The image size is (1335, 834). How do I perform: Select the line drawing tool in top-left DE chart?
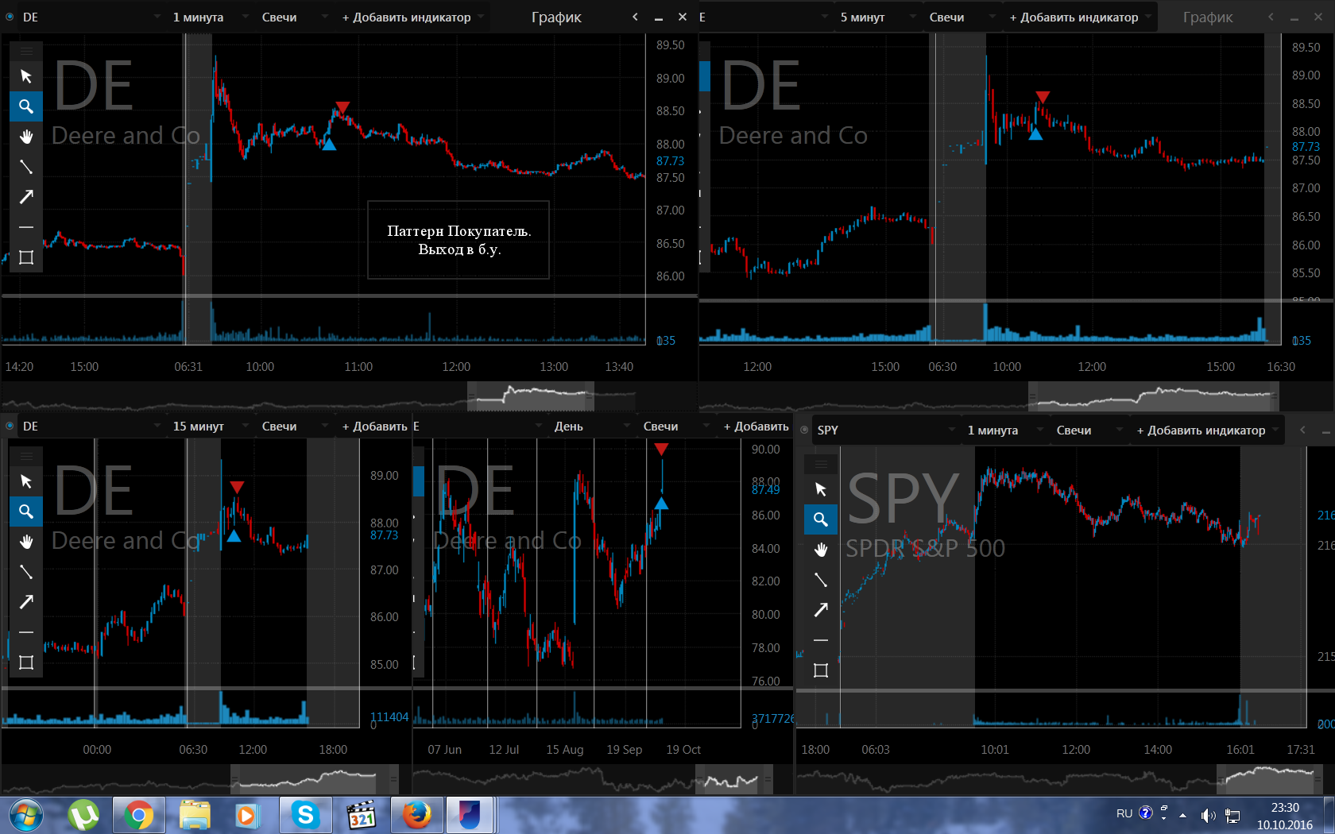point(26,167)
